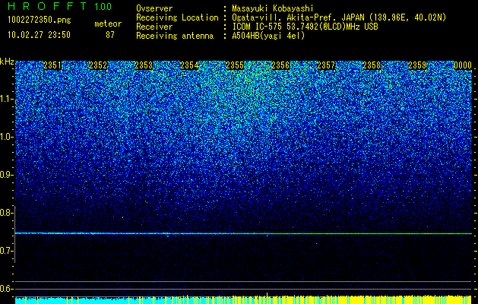Click the horizontal carrier signal line near 0.75 kHz
The height and width of the screenshot is (304, 478).
click(243, 233)
